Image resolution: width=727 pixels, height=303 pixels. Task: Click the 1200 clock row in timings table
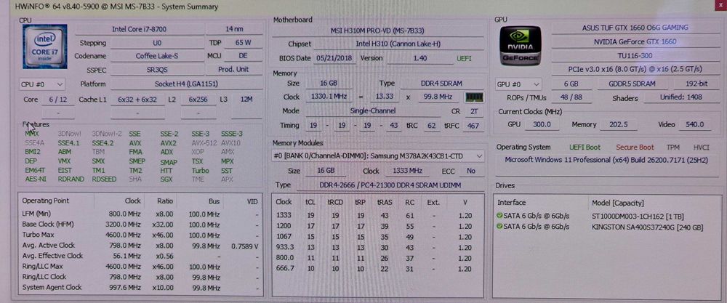(x=377, y=226)
